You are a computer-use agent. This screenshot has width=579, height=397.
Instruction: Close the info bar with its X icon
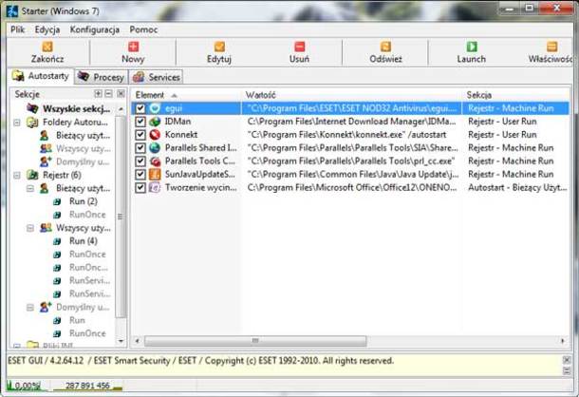pyautogui.click(x=567, y=360)
